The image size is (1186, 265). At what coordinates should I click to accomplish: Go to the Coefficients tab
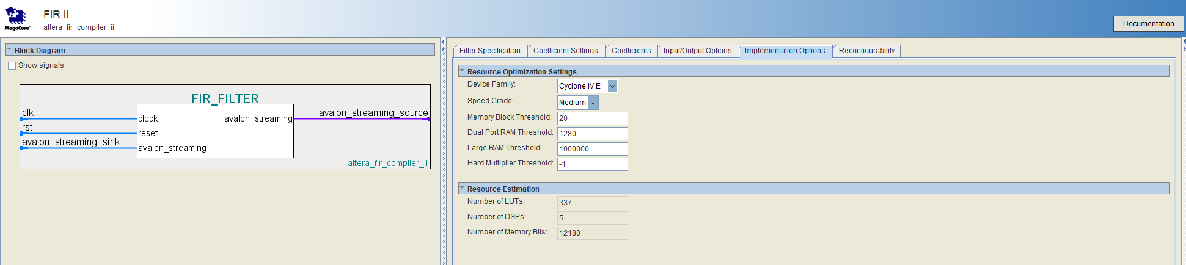[x=631, y=51]
